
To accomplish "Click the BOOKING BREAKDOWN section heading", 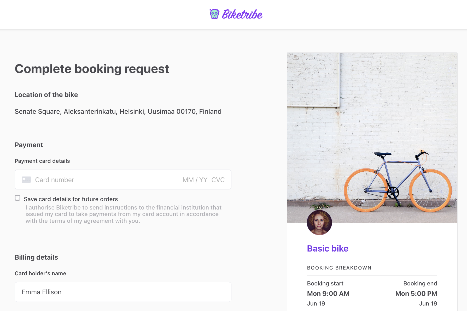I will [x=339, y=268].
